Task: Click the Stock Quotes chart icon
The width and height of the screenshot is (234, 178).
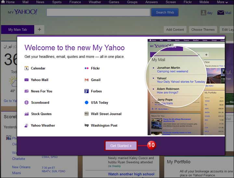Action: 26,114
